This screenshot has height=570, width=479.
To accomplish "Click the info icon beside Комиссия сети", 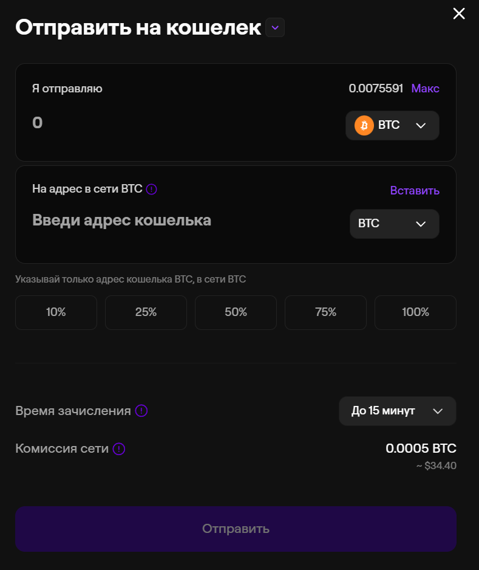I will tap(119, 449).
